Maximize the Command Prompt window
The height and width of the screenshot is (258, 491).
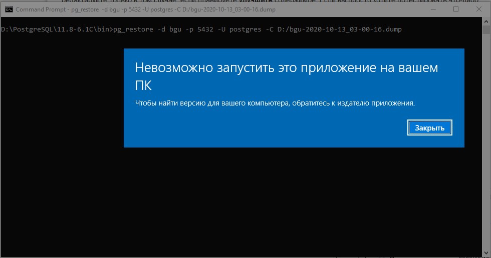[x=456, y=9]
